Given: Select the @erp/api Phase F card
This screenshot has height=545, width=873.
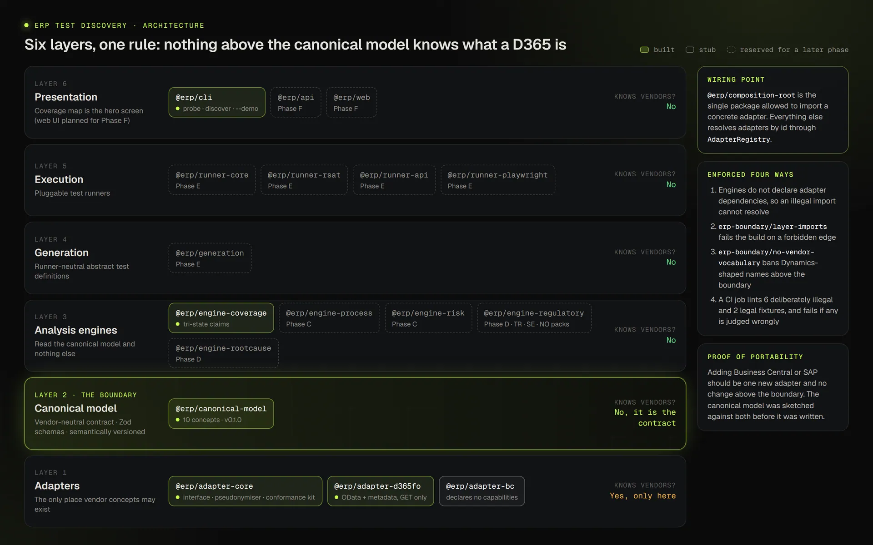Looking at the screenshot, I should tap(296, 102).
